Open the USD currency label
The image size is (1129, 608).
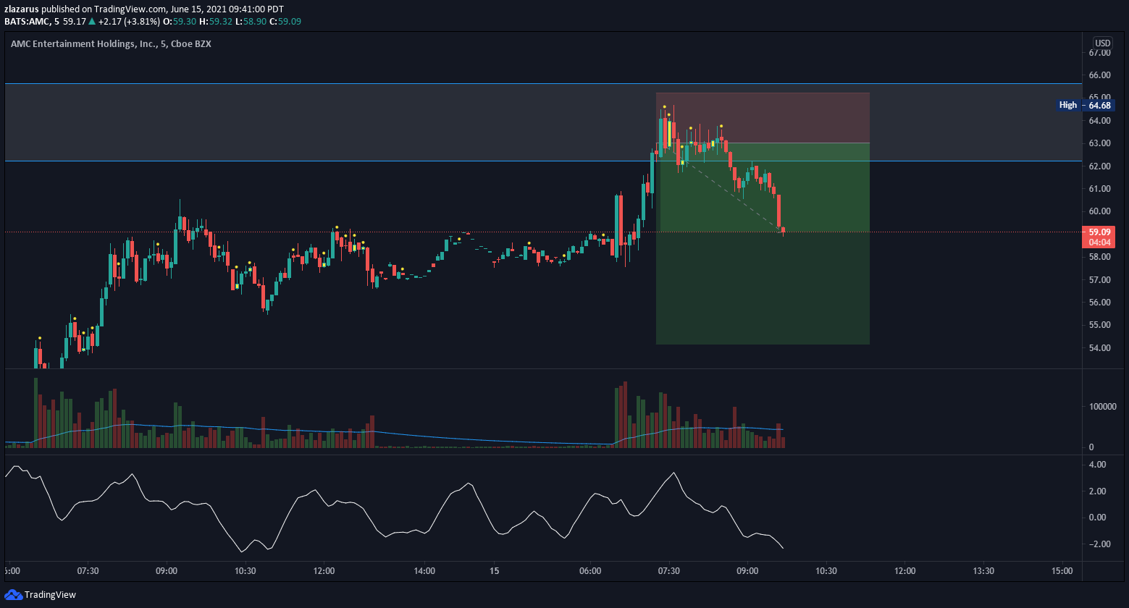pos(1103,43)
